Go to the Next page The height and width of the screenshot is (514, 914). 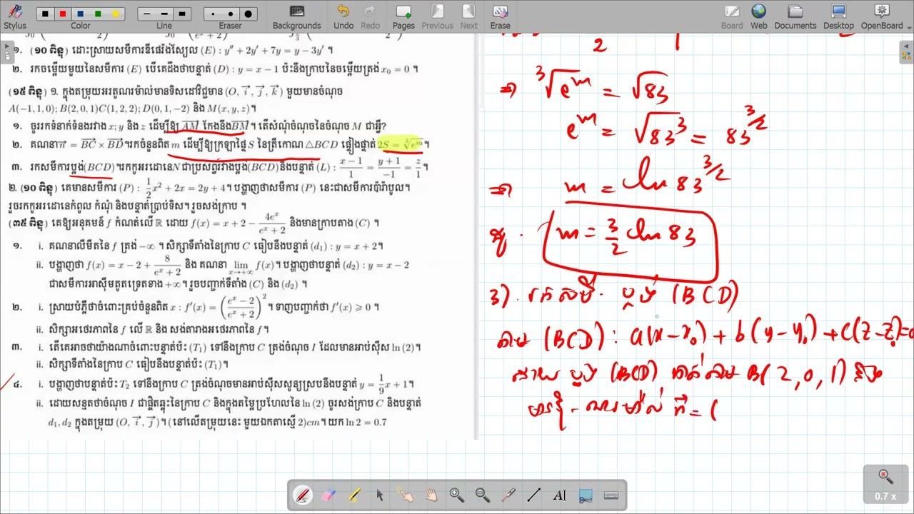(468, 16)
